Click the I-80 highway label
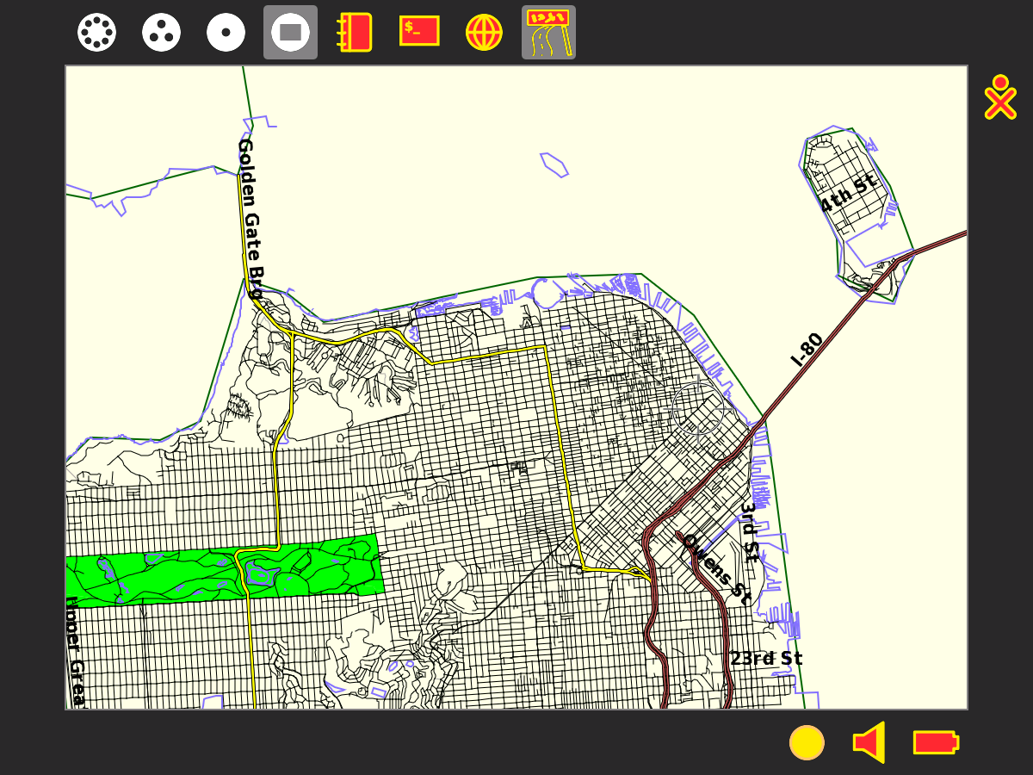Screen dimensions: 1033x775 [x=807, y=350]
